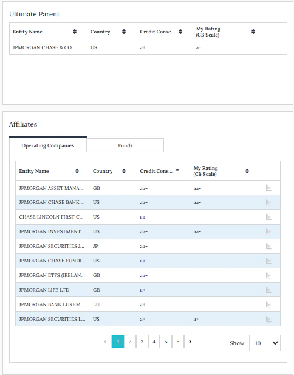The image size is (294, 375).
Task: Toggle Affiliates Credit Consensus ascending sort arrow
Action: tap(177, 170)
